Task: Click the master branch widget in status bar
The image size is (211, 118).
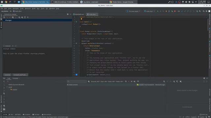Action: 201,117
